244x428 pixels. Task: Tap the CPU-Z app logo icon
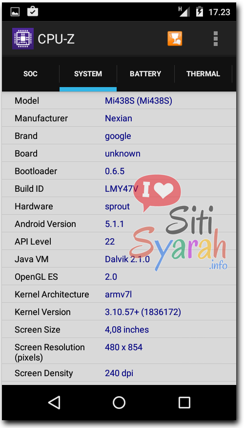coord(23,39)
